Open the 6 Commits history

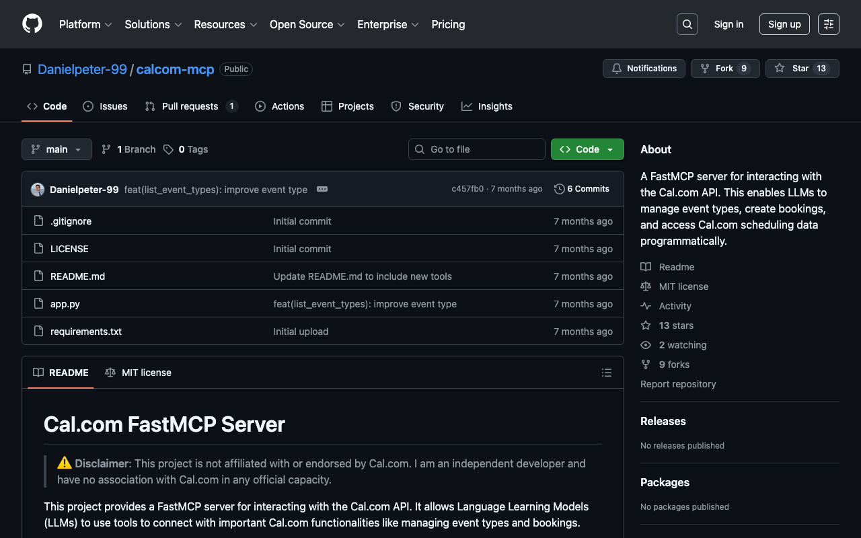pos(582,189)
